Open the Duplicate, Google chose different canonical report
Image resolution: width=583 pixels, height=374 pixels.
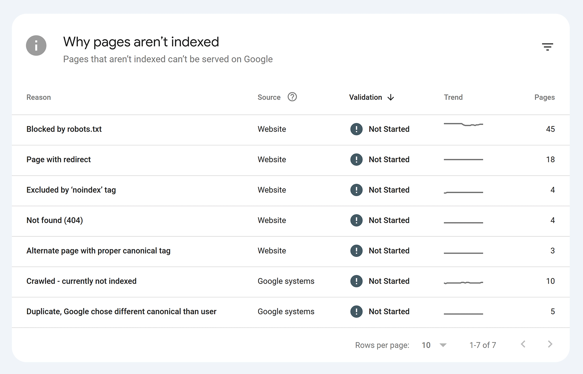click(x=121, y=311)
